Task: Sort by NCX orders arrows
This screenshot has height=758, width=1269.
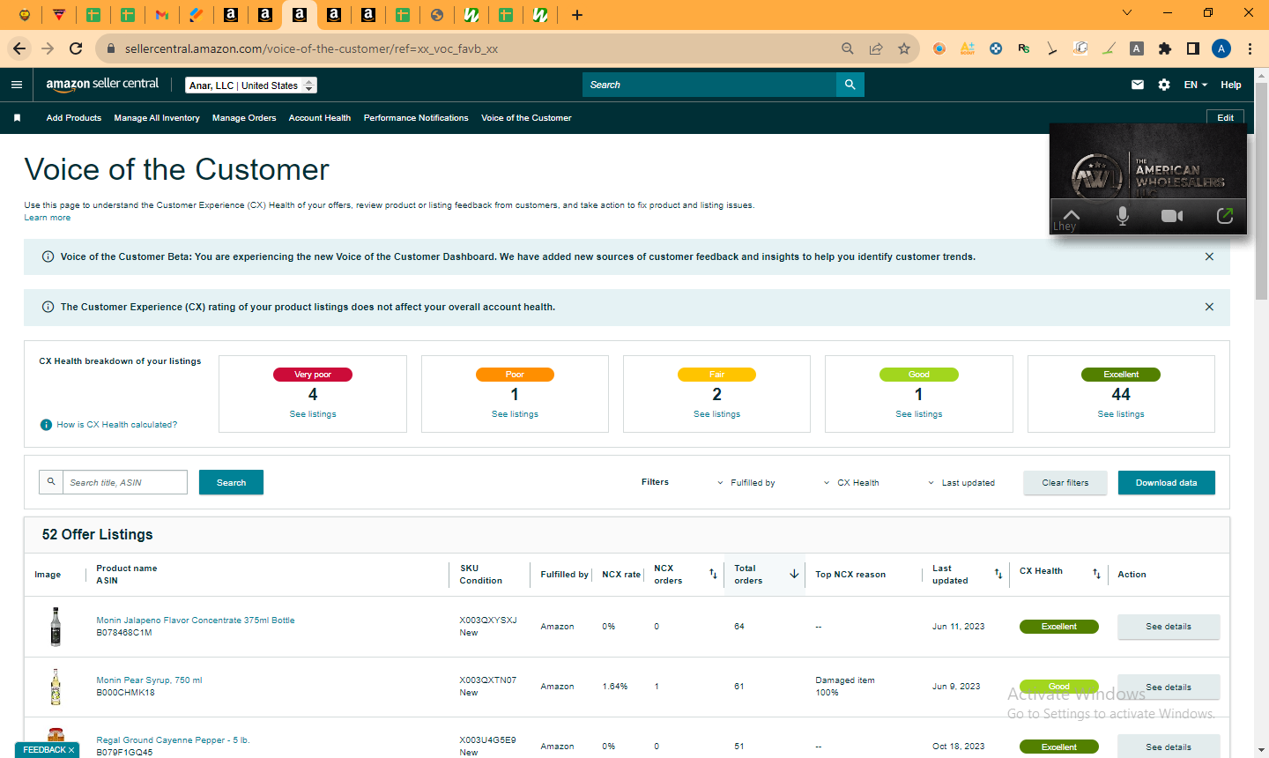Action: click(713, 574)
